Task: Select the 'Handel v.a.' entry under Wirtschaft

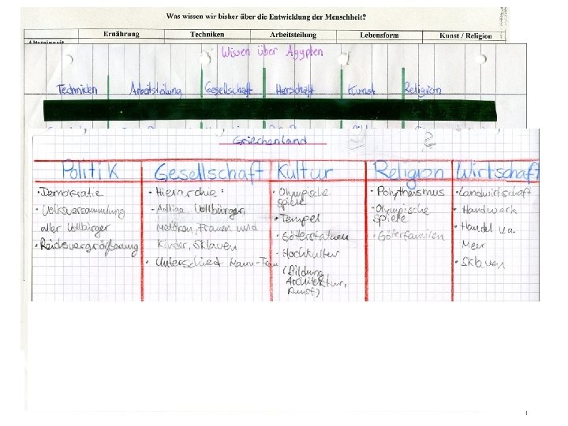Action: [x=485, y=228]
